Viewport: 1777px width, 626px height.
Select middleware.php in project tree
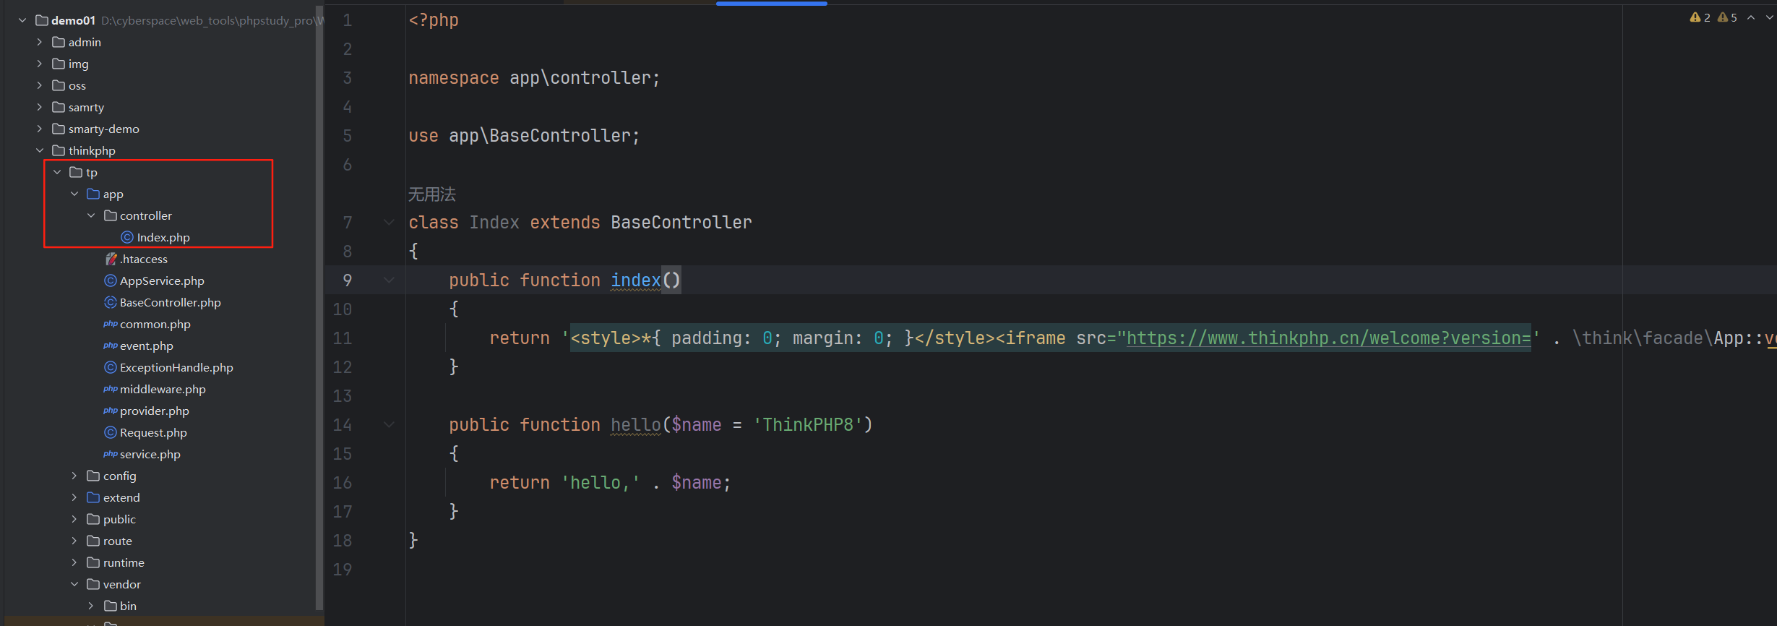pos(163,389)
